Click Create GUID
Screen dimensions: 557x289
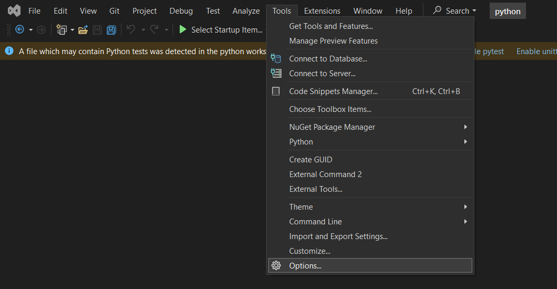(370, 159)
